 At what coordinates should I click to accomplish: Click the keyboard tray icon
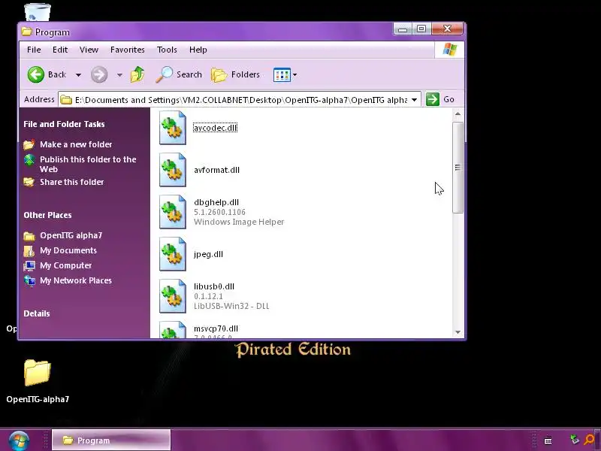click(x=548, y=440)
